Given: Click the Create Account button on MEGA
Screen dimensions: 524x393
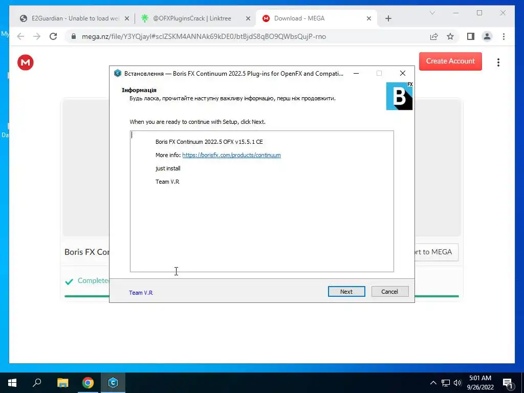Looking at the screenshot, I should point(450,61).
